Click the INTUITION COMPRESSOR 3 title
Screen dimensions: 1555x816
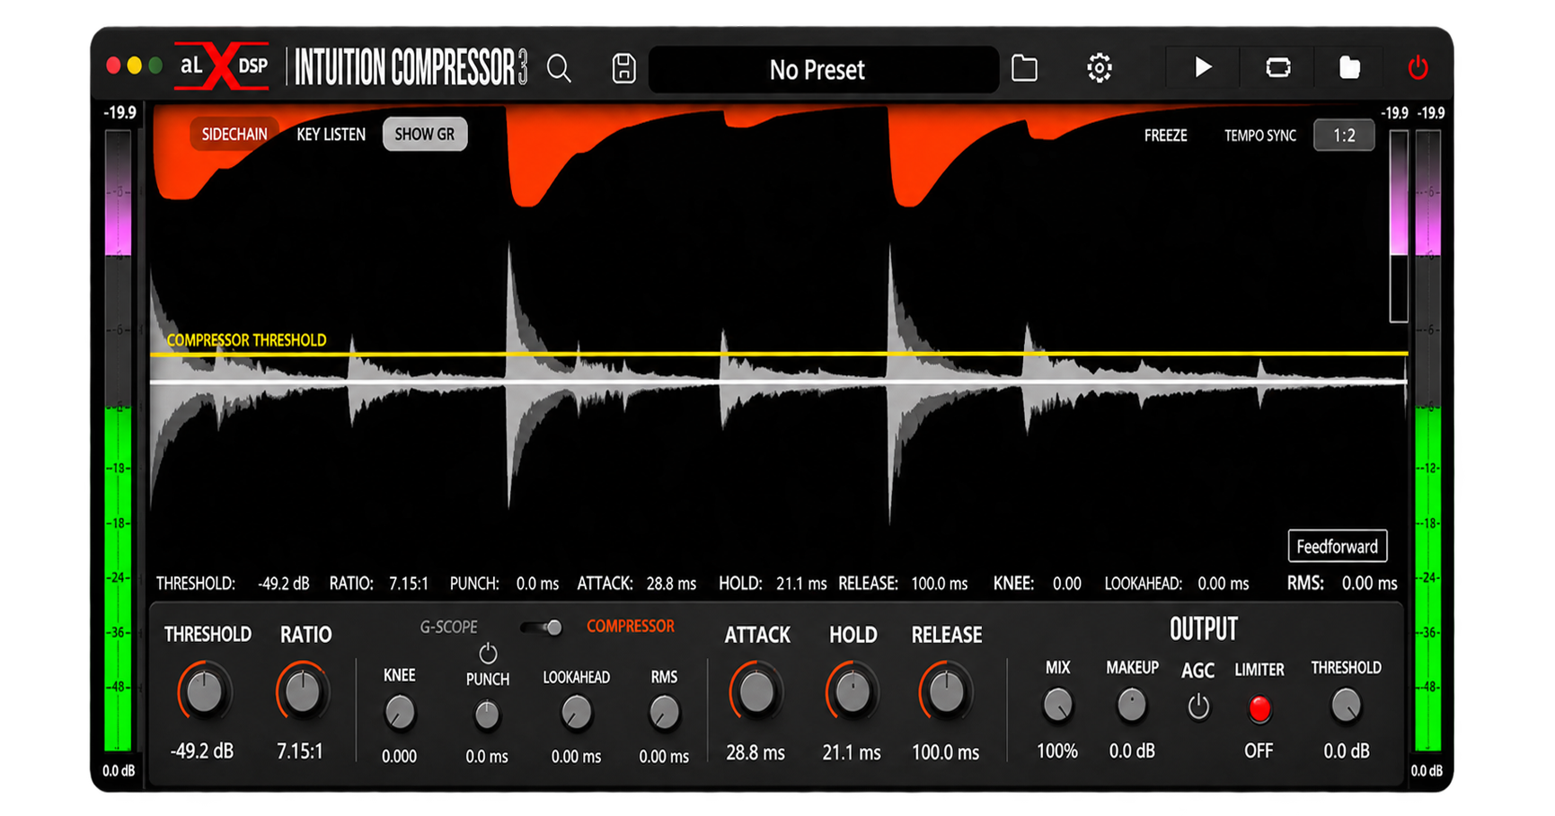(411, 67)
